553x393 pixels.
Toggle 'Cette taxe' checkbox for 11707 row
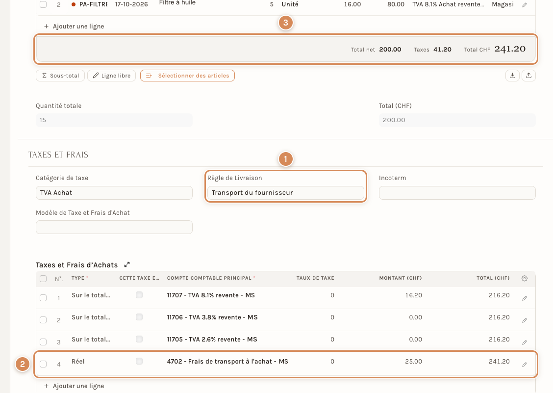(139, 295)
